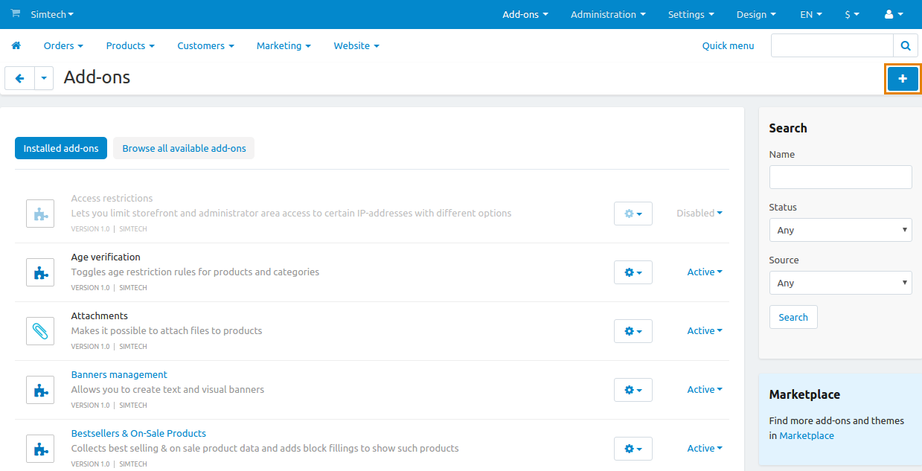Click the Banners management puzzle icon
Screen dimensions: 922x471
click(40, 389)
